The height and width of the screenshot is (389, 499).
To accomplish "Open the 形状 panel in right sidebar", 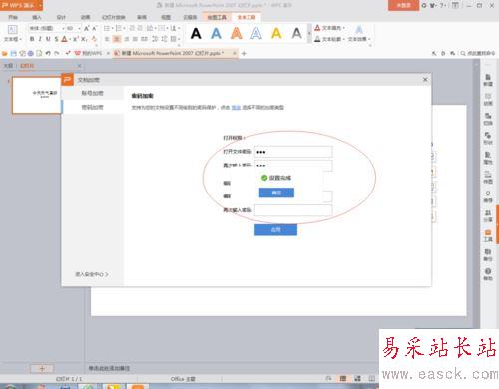I will pyautogui.click(x=488, y=139).
